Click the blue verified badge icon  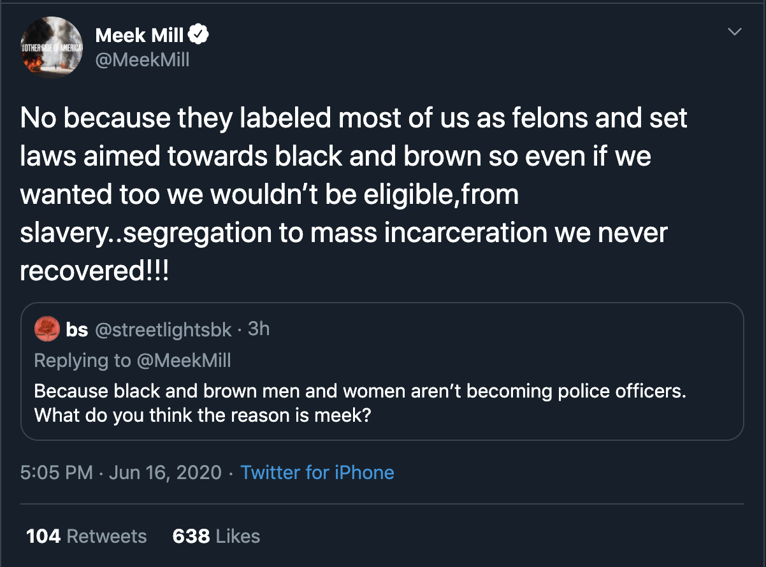[200, 35]
